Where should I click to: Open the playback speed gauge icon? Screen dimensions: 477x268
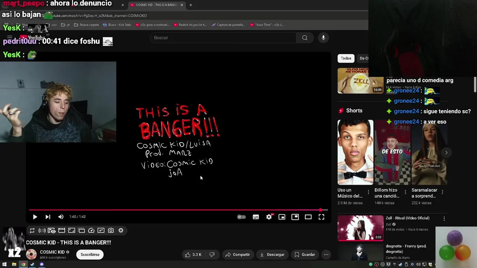pos(91,230)
